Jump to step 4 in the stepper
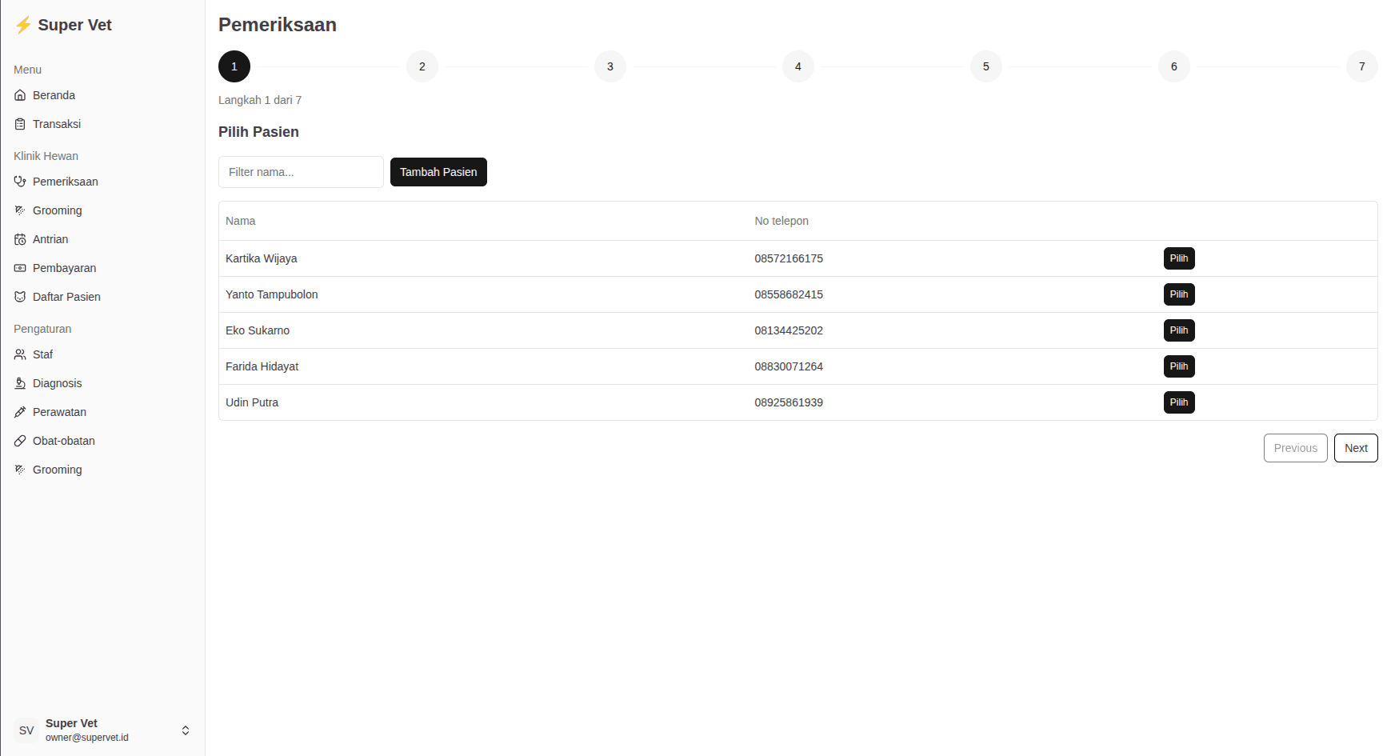 click(x=797, y=66)
